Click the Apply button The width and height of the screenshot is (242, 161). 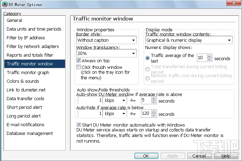[x=173, y=156]
